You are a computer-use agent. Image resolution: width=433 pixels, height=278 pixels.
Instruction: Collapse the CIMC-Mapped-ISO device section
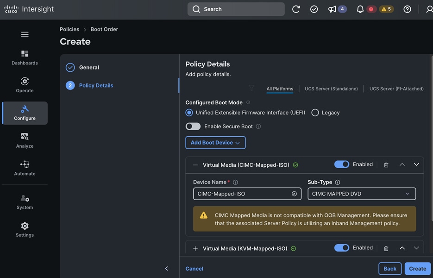(195, 165)
